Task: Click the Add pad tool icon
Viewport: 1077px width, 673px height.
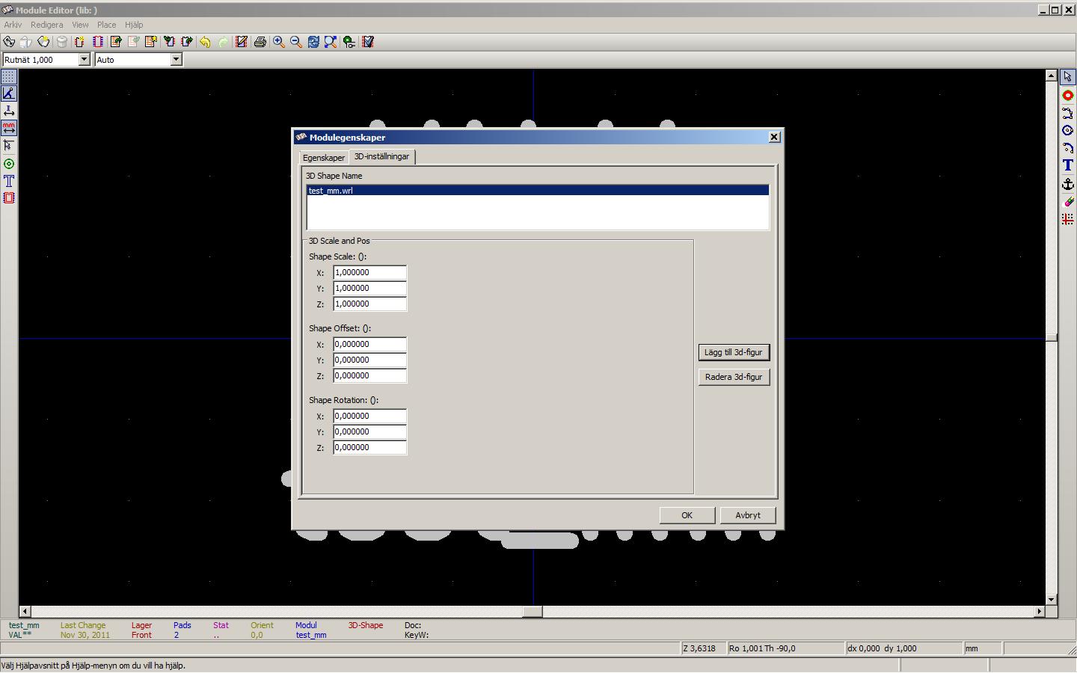Action: point(1067,95)
